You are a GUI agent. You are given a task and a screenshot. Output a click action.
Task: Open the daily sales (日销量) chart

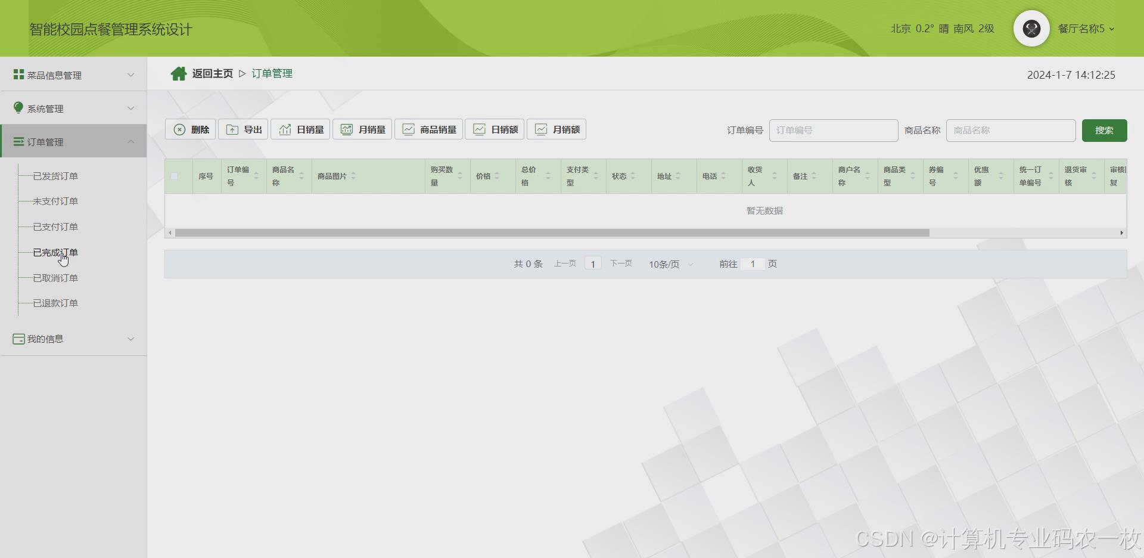[x=300, y=129]
